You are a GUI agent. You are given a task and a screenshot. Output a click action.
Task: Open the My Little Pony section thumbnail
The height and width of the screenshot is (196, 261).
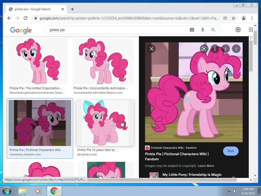[x=154, y=175]
